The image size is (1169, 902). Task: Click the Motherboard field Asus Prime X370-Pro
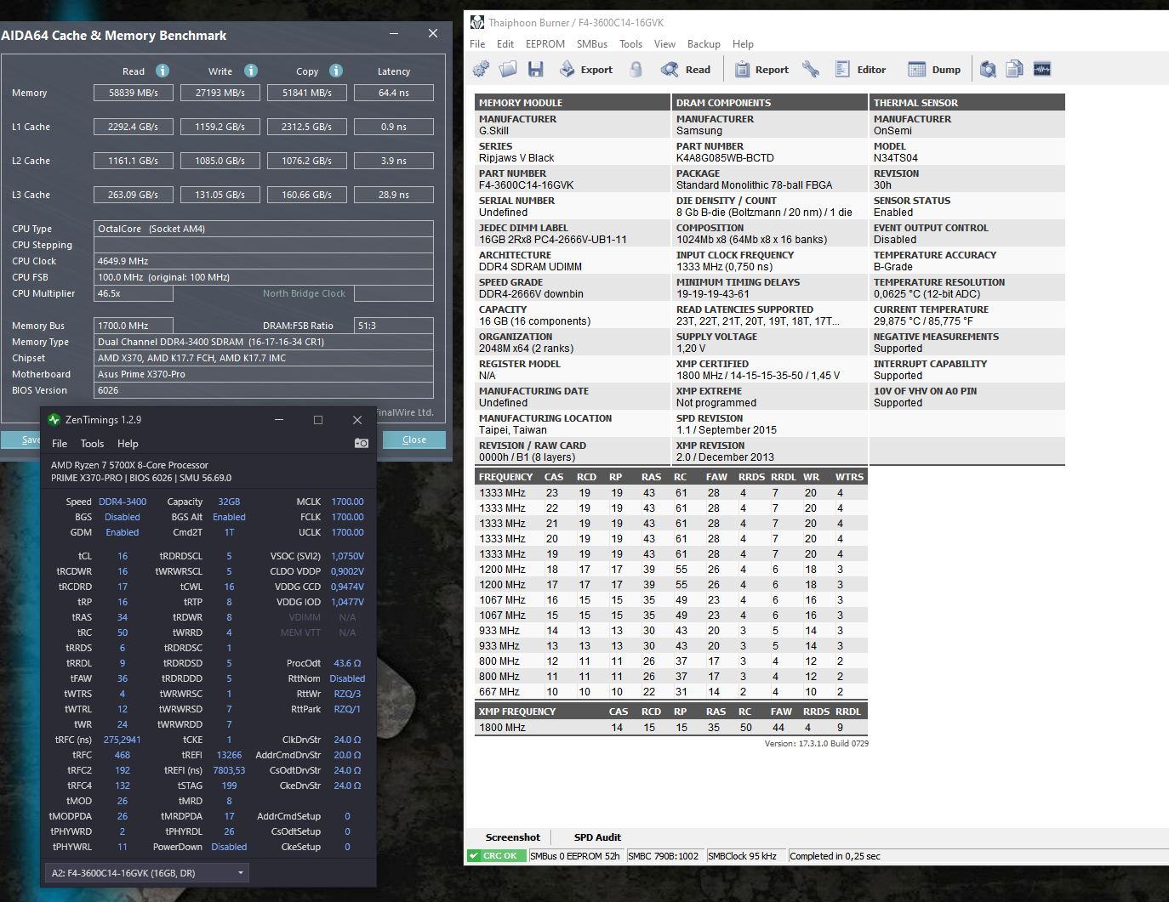264,374
